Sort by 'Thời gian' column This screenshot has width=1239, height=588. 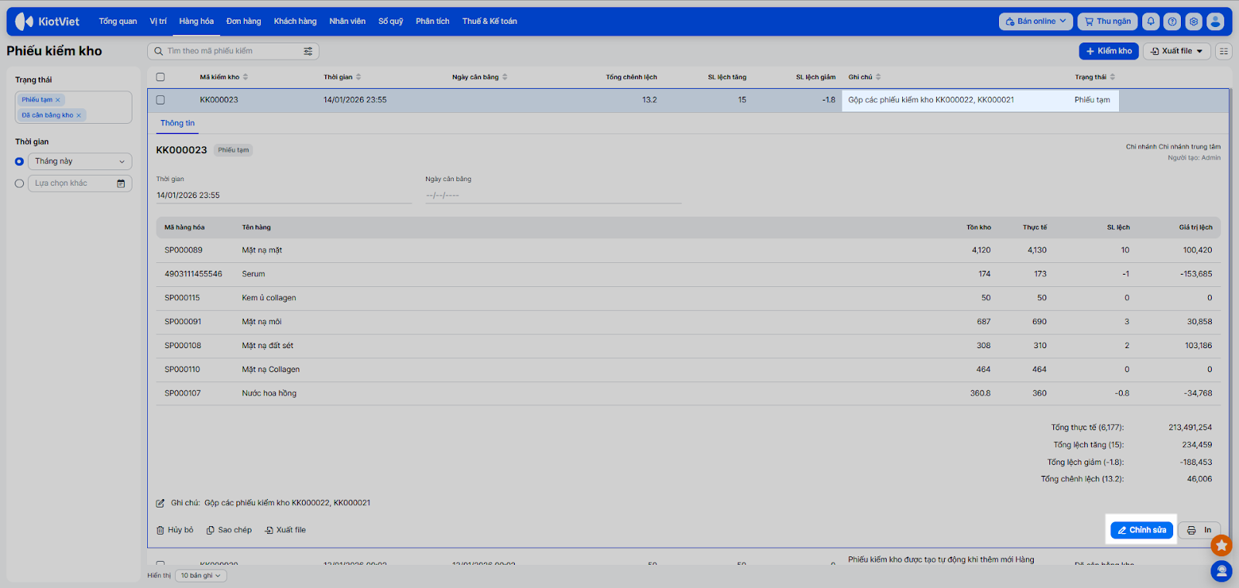[359, 77]
